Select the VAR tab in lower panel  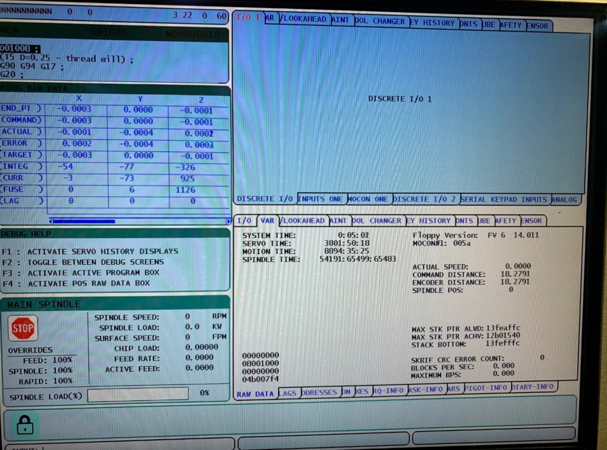click(x=267, y=220)
